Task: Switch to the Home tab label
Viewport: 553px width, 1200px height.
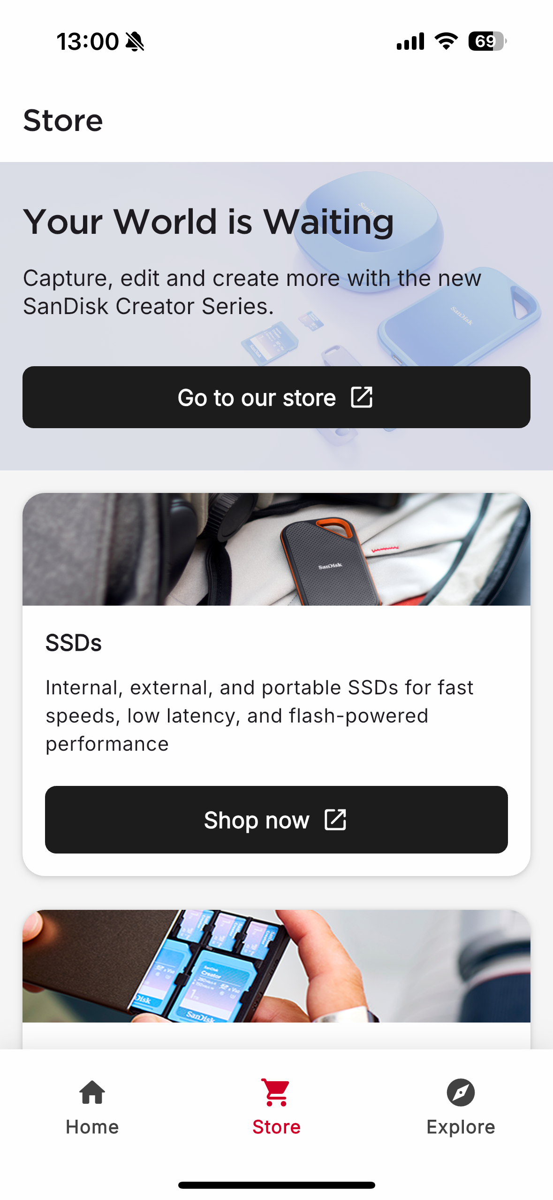Action: 92,1127
